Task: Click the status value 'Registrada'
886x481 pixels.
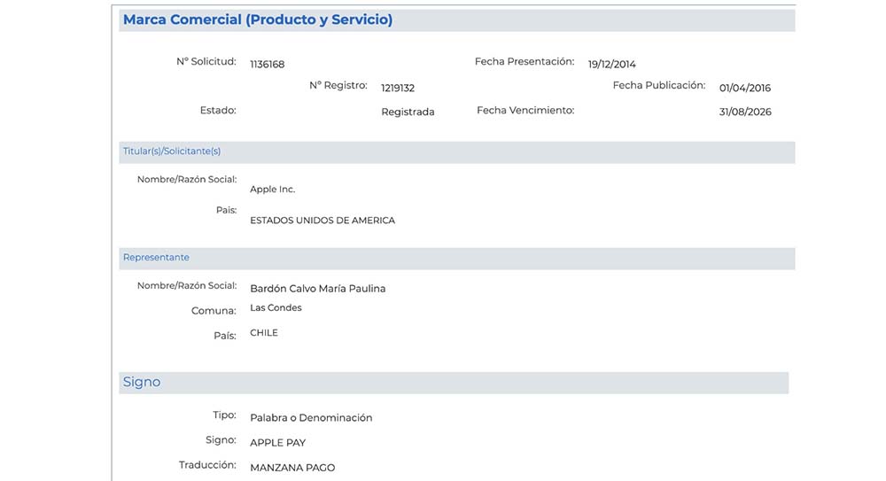Action: pos(408,112)
